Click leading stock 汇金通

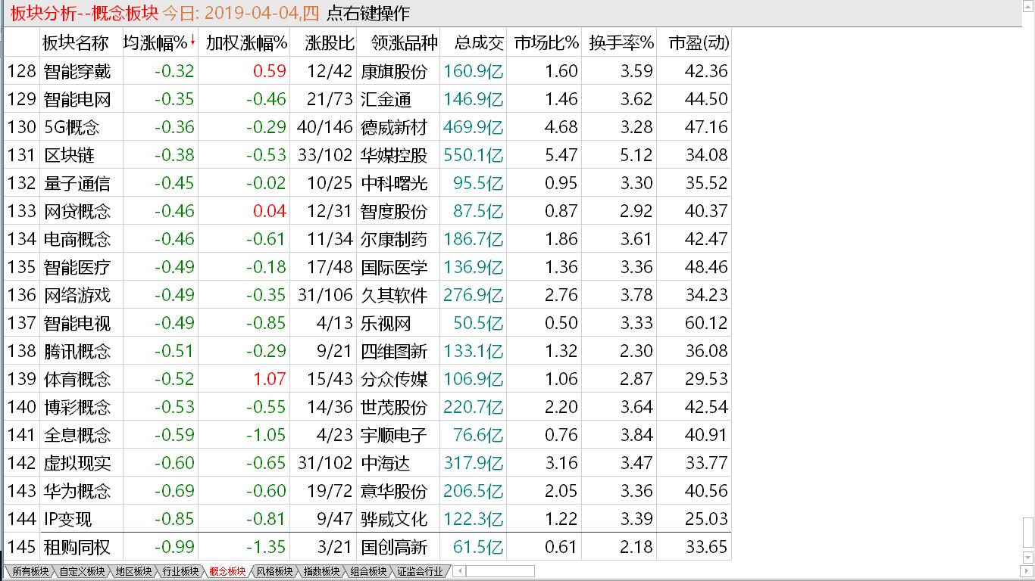(x=386, y=99)
